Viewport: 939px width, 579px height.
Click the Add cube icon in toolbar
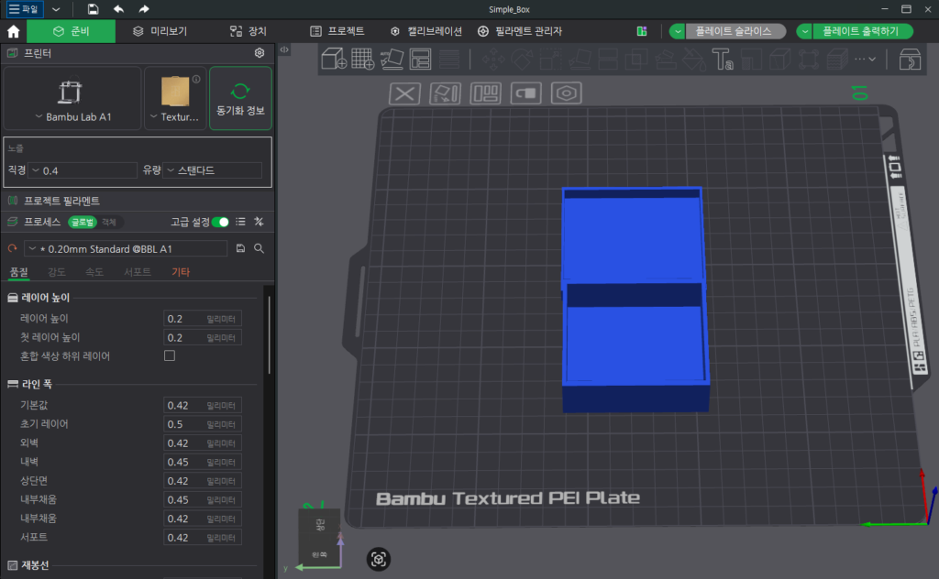click(x=334, y=60)
